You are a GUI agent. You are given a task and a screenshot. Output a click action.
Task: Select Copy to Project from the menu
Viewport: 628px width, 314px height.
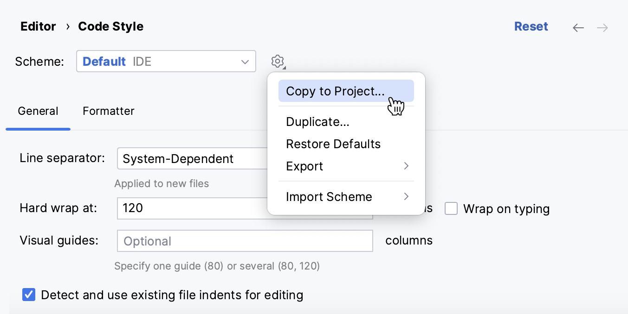pyautogui.click(x=335, y=91)
